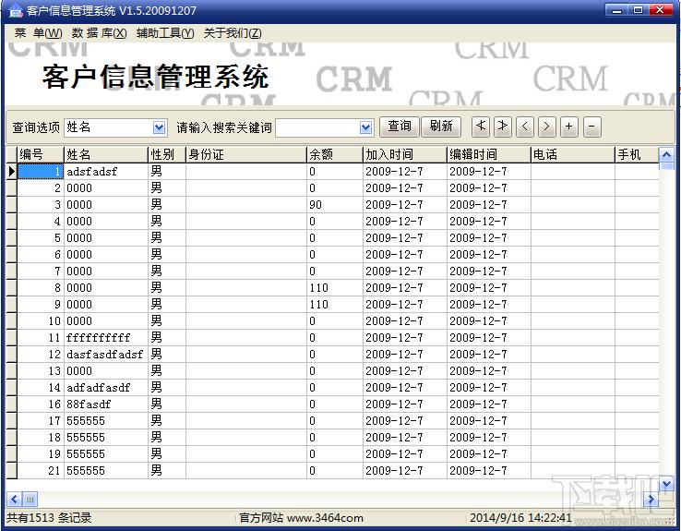Click the 性别 column header
This screenshot has height=531, width=681.
[167, 155]
